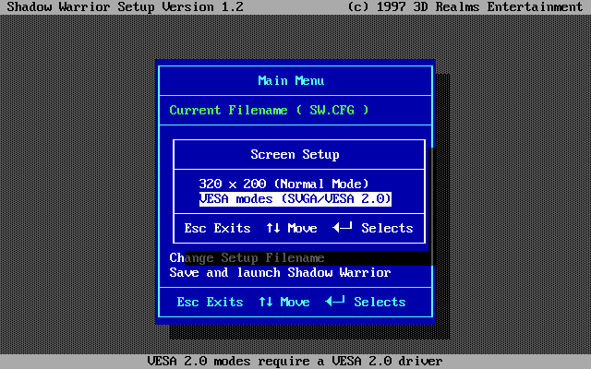Image resolution: width=591 pixels, height=369 pixels.
Task: Click enter-arrow Selects hint in Screen Setup
Action: tap(373, 228)
